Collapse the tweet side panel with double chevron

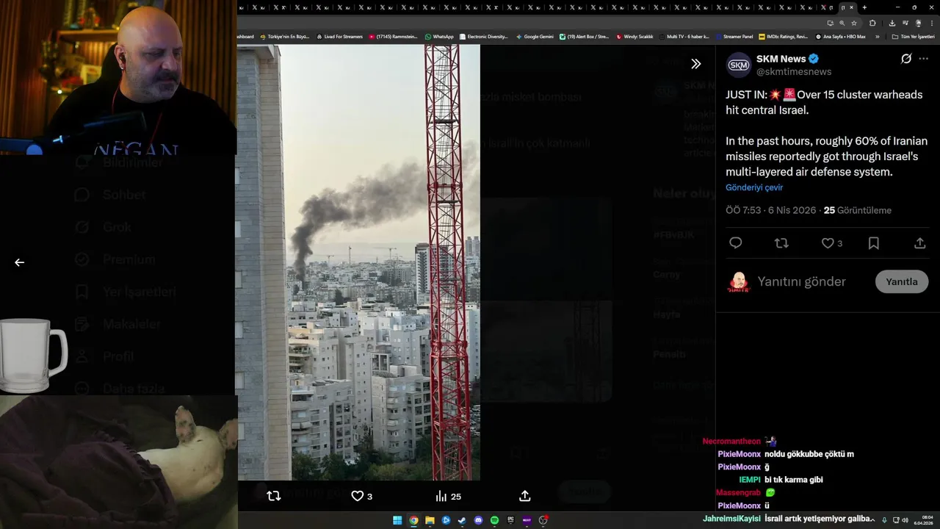[696, 64]
